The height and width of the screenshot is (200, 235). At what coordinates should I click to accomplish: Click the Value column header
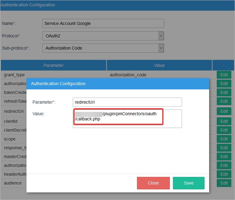coord(159,65)
